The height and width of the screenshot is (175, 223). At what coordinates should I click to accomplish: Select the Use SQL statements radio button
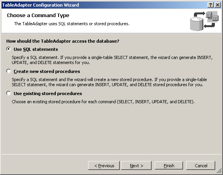tap(9, 49)
